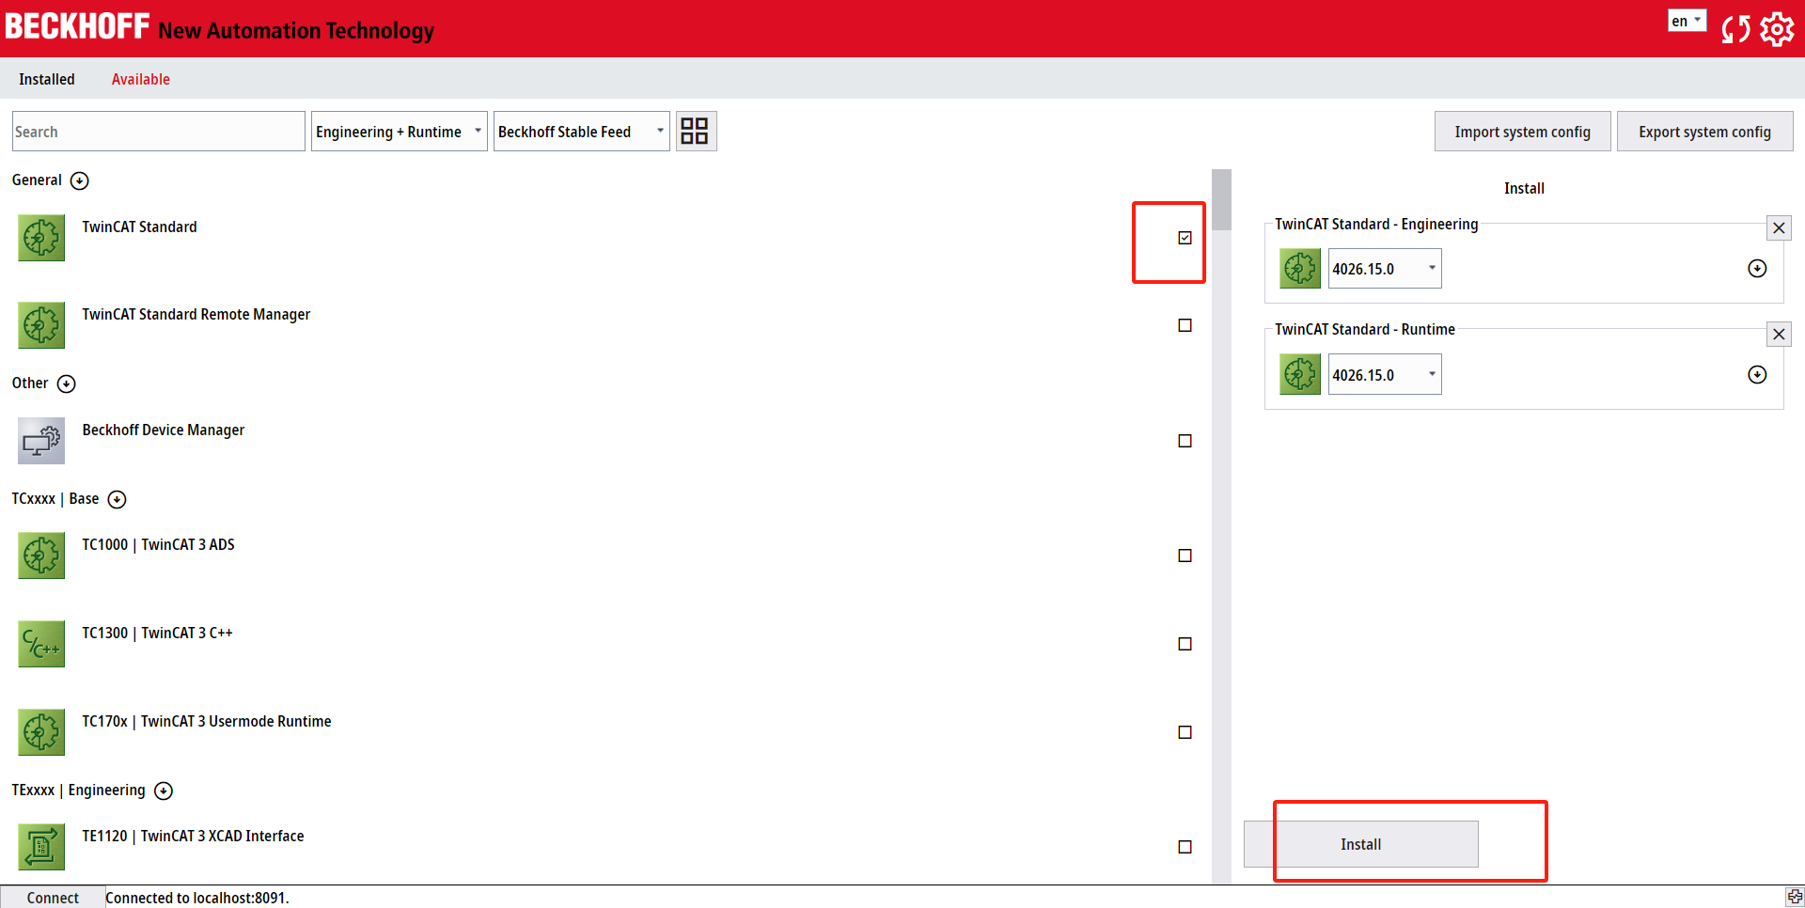This screenshot has height=908, width=1805.
Task: Open the Engineering + Runtime dropdown
Action: coord(399,132)
